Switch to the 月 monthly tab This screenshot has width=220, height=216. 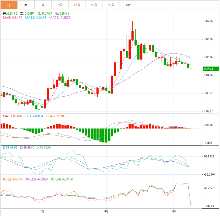(x=43, y=5)
